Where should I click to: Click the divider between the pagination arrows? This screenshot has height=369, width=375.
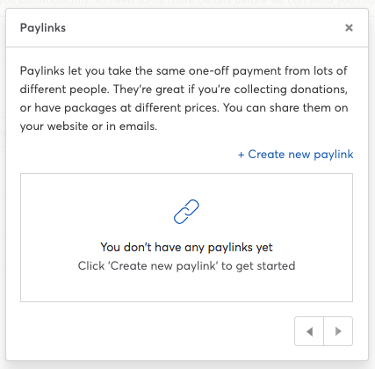[323, 331]
